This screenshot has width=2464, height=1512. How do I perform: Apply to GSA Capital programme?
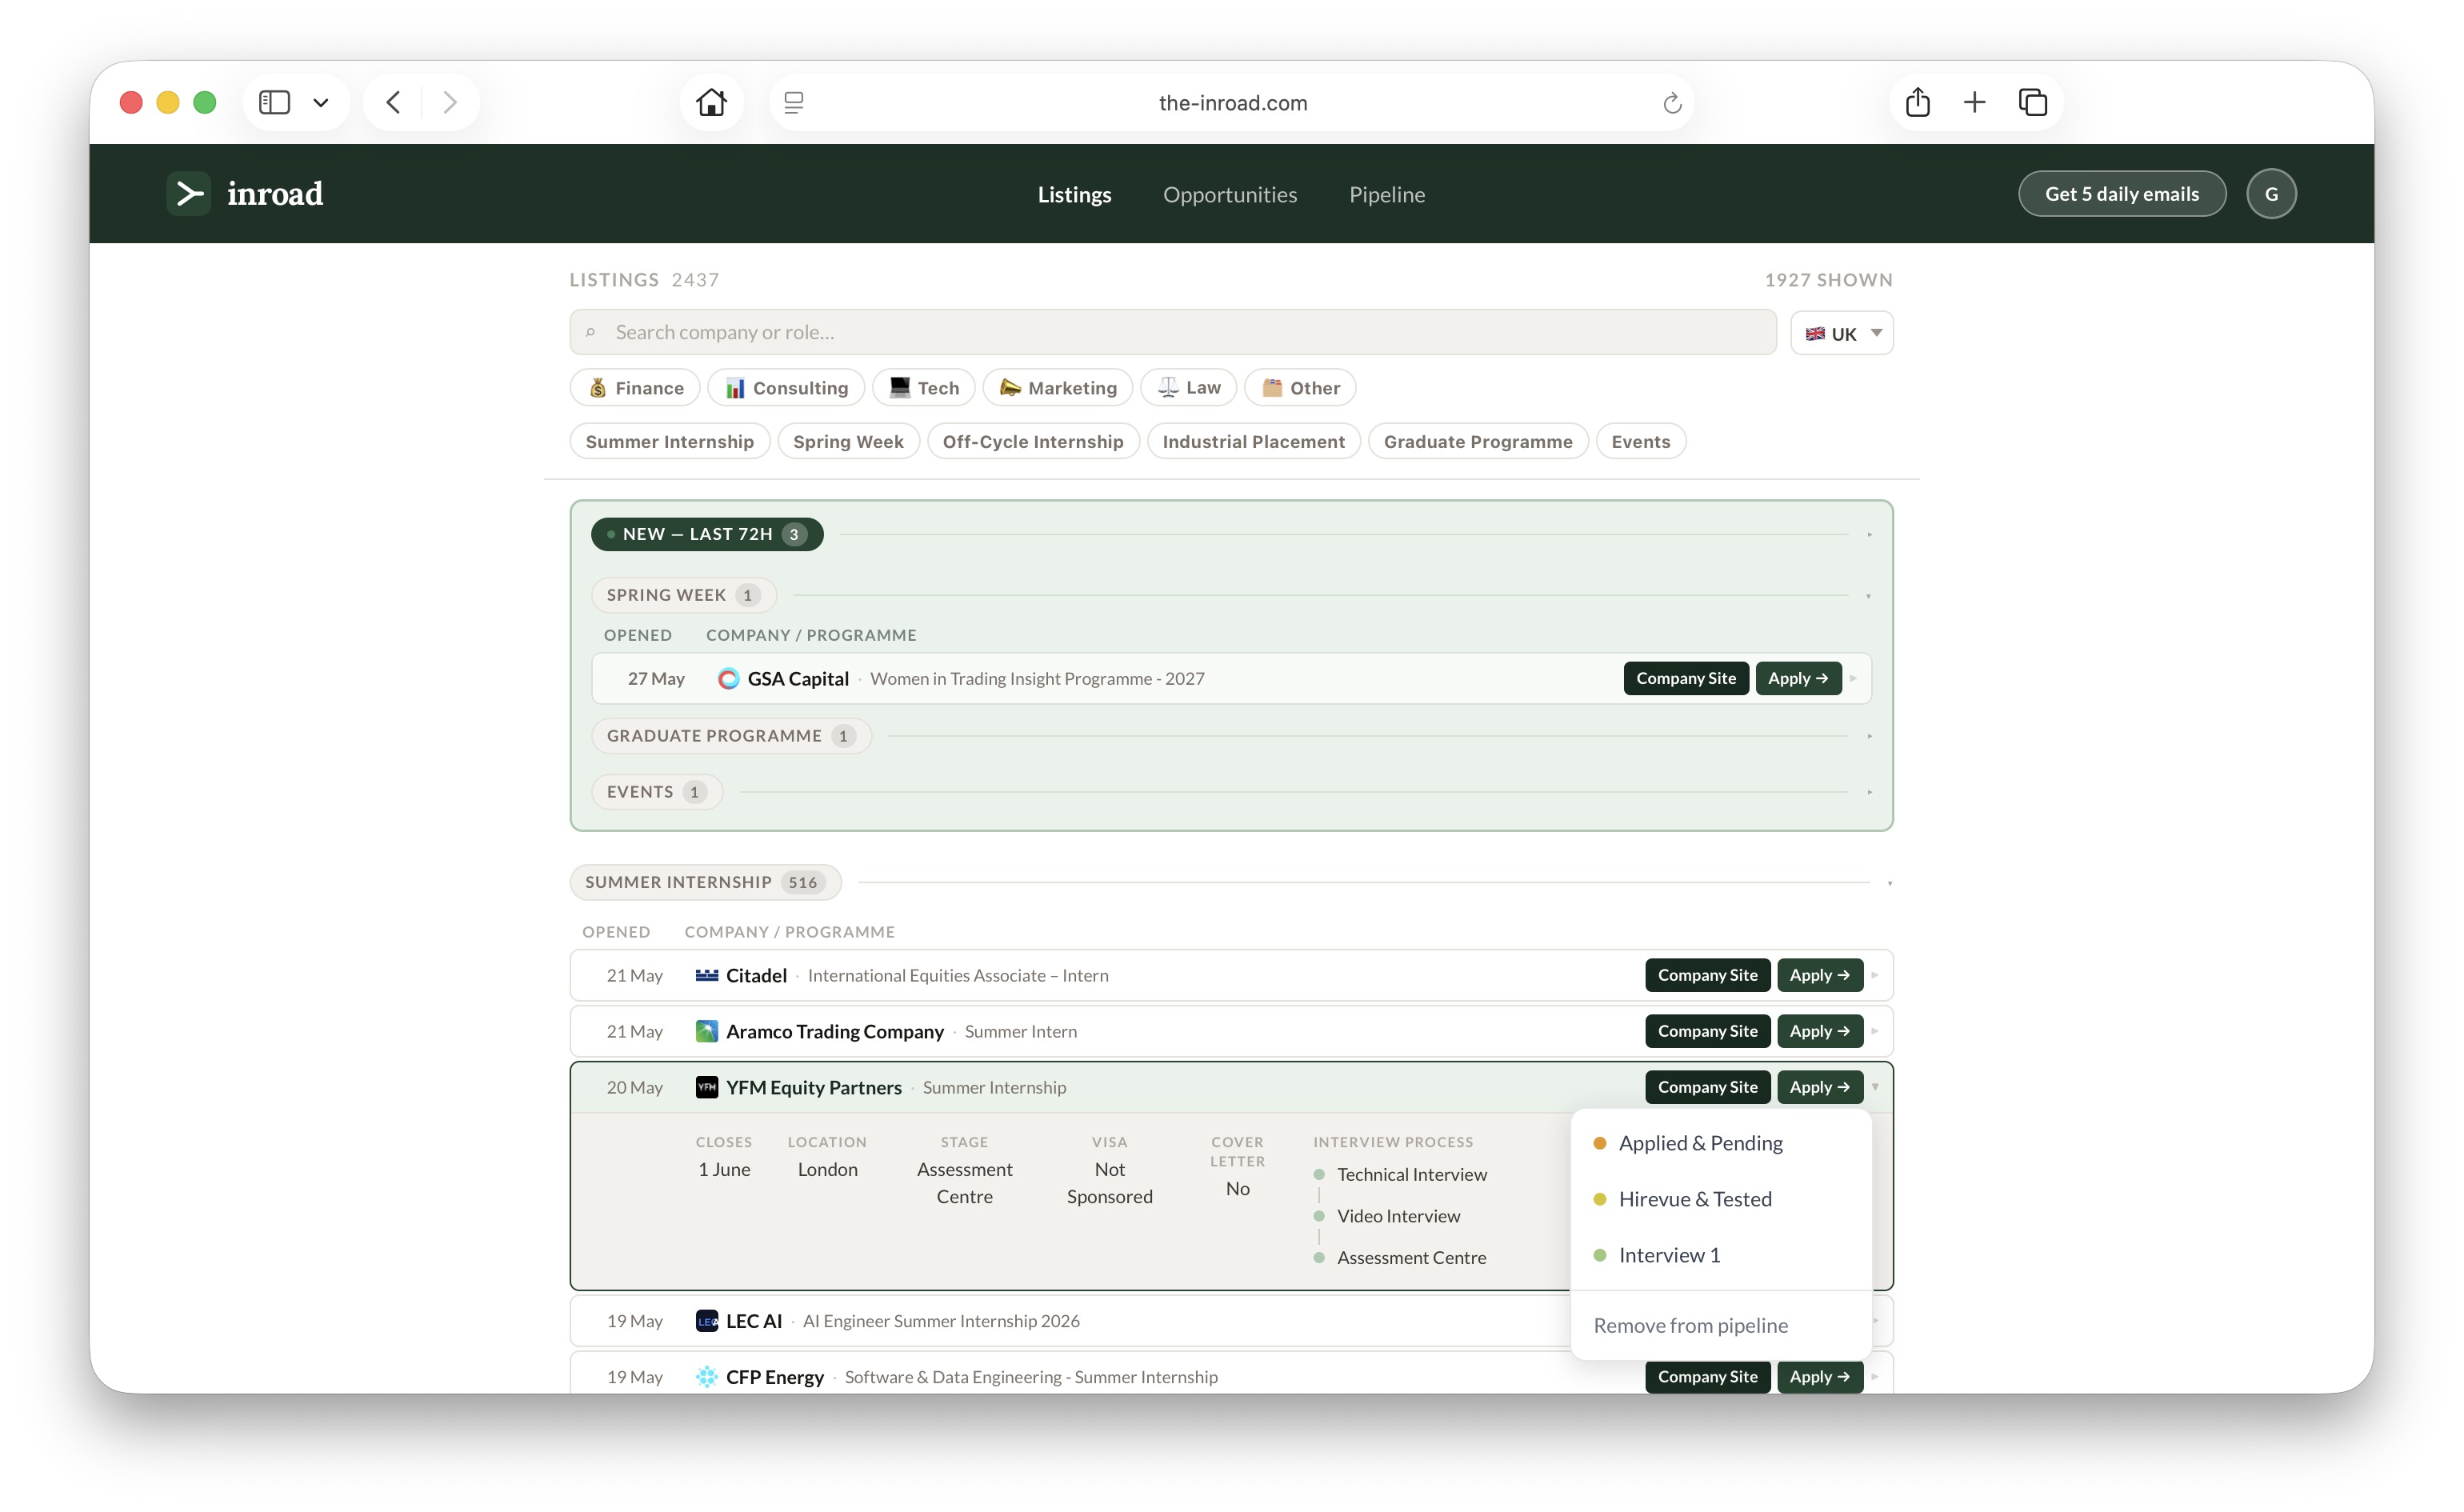click(x=1798, y=678)
